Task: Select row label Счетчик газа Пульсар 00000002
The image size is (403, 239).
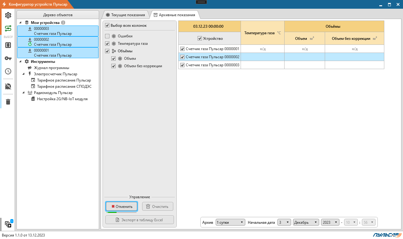Action: 212,57
